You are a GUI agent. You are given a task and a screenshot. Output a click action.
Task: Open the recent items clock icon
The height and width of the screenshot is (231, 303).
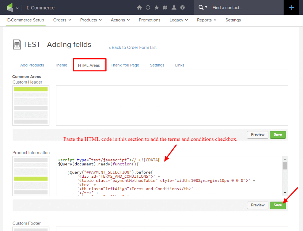point(148,7)
